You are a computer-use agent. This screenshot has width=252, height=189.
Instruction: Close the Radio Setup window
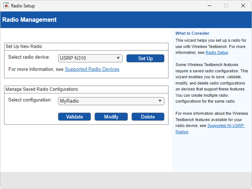point(243,6)
